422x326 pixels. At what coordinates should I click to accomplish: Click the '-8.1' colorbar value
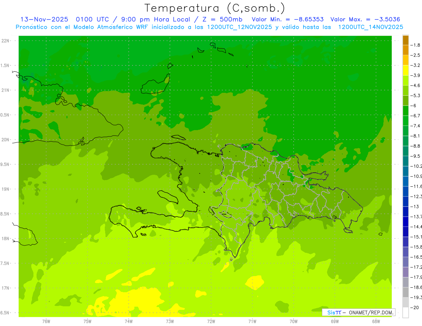[x=415, y=136]
